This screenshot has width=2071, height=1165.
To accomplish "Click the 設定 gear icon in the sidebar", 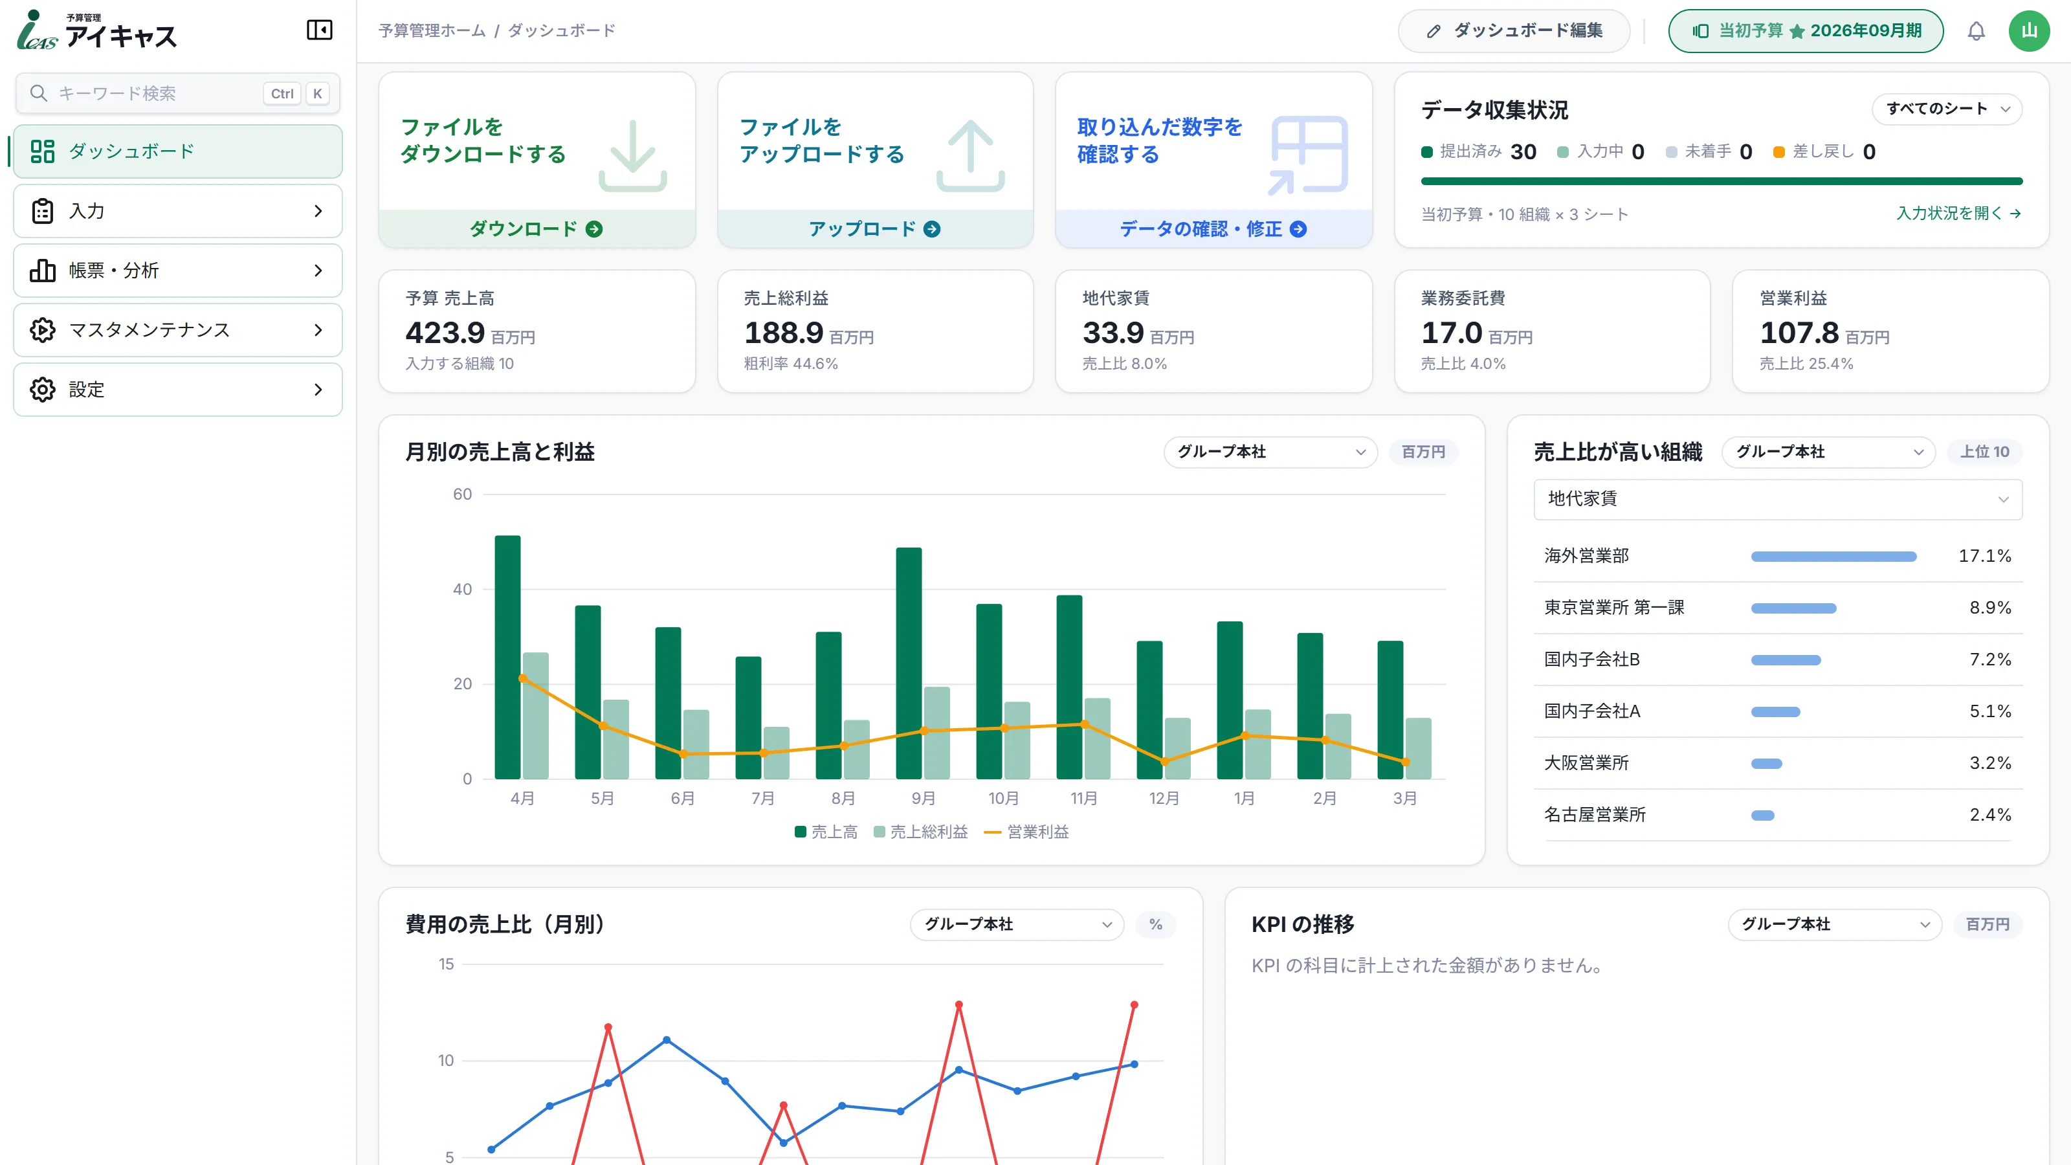I will click(43, 389).
